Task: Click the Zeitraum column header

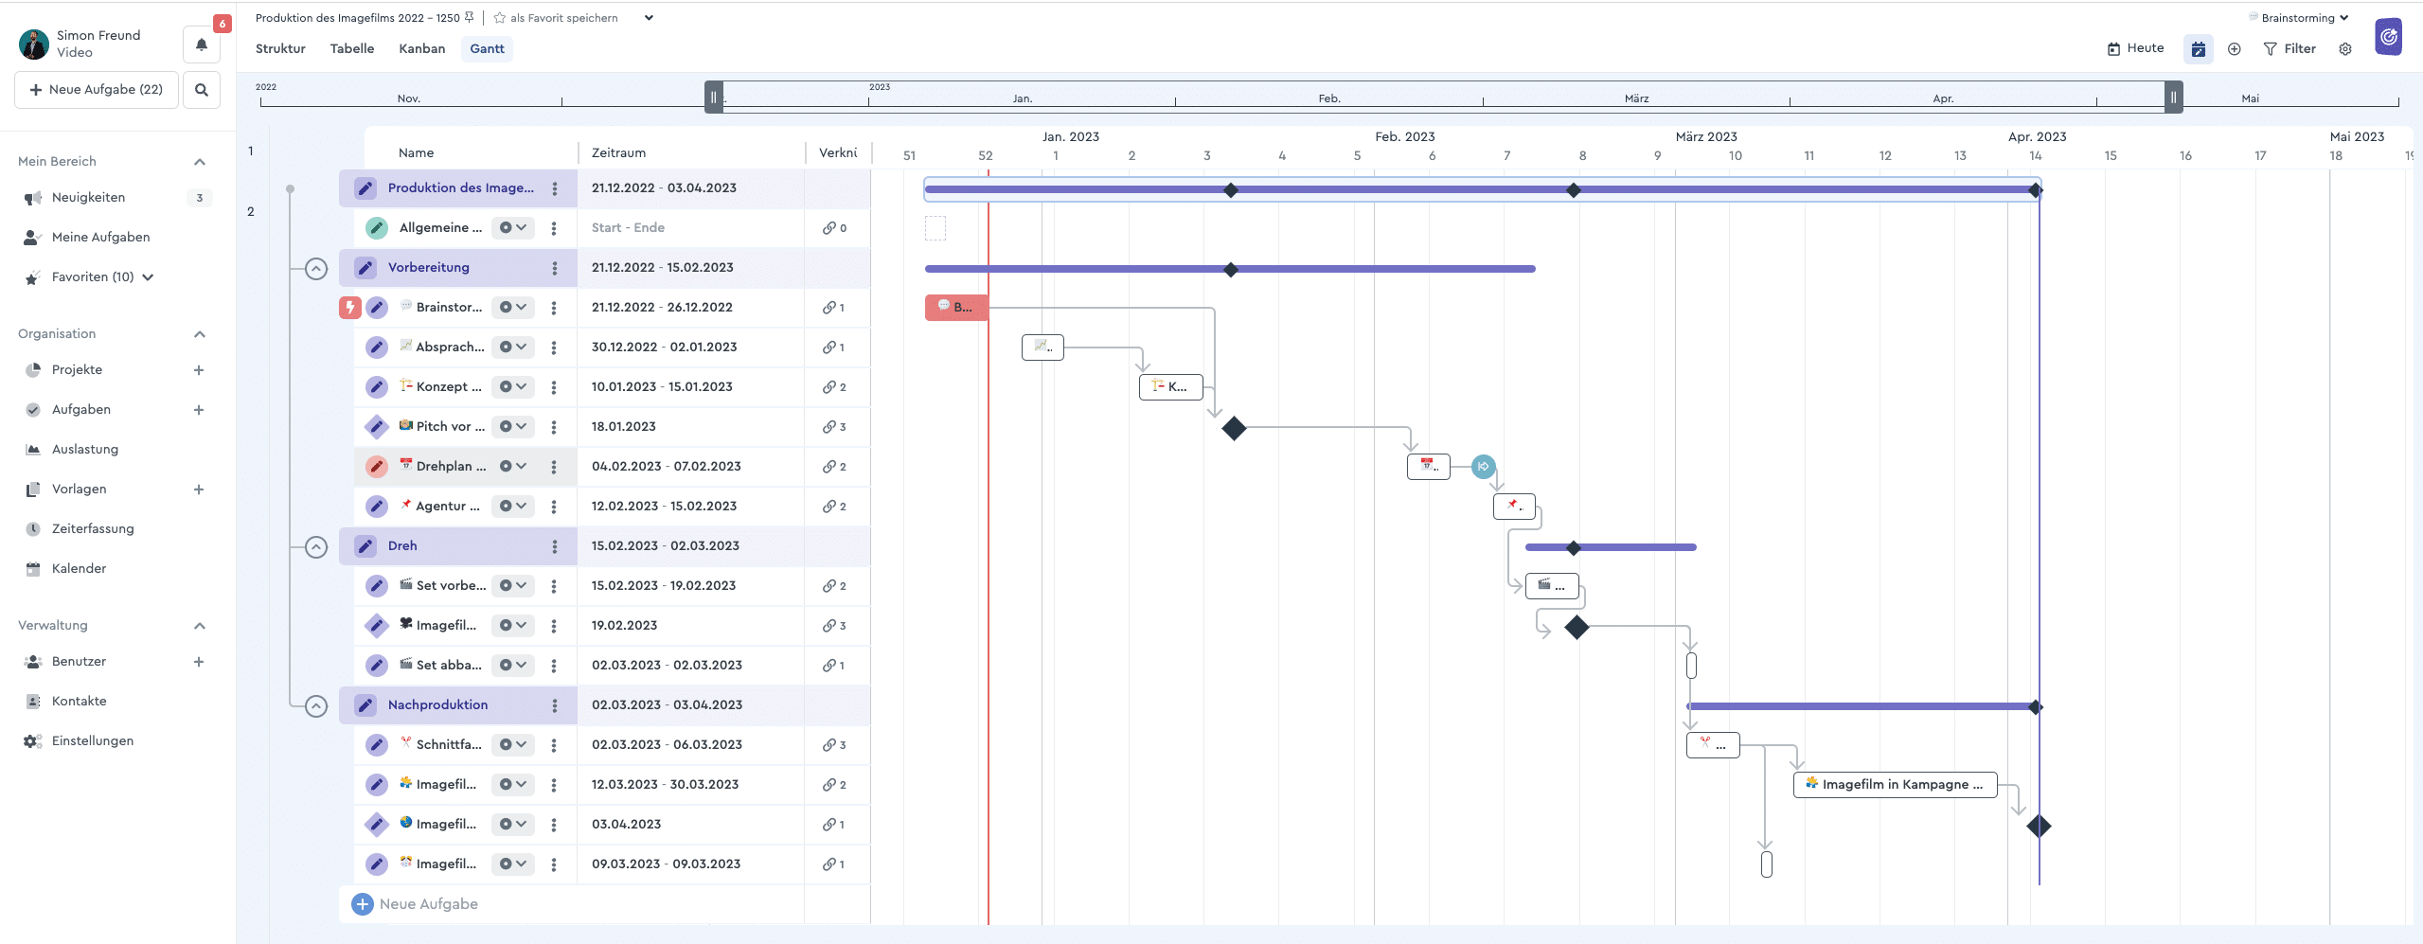Action: 618,153
